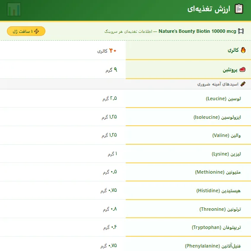
Task: Select the Isoleucine amino acid row
Action: point(125,117)
